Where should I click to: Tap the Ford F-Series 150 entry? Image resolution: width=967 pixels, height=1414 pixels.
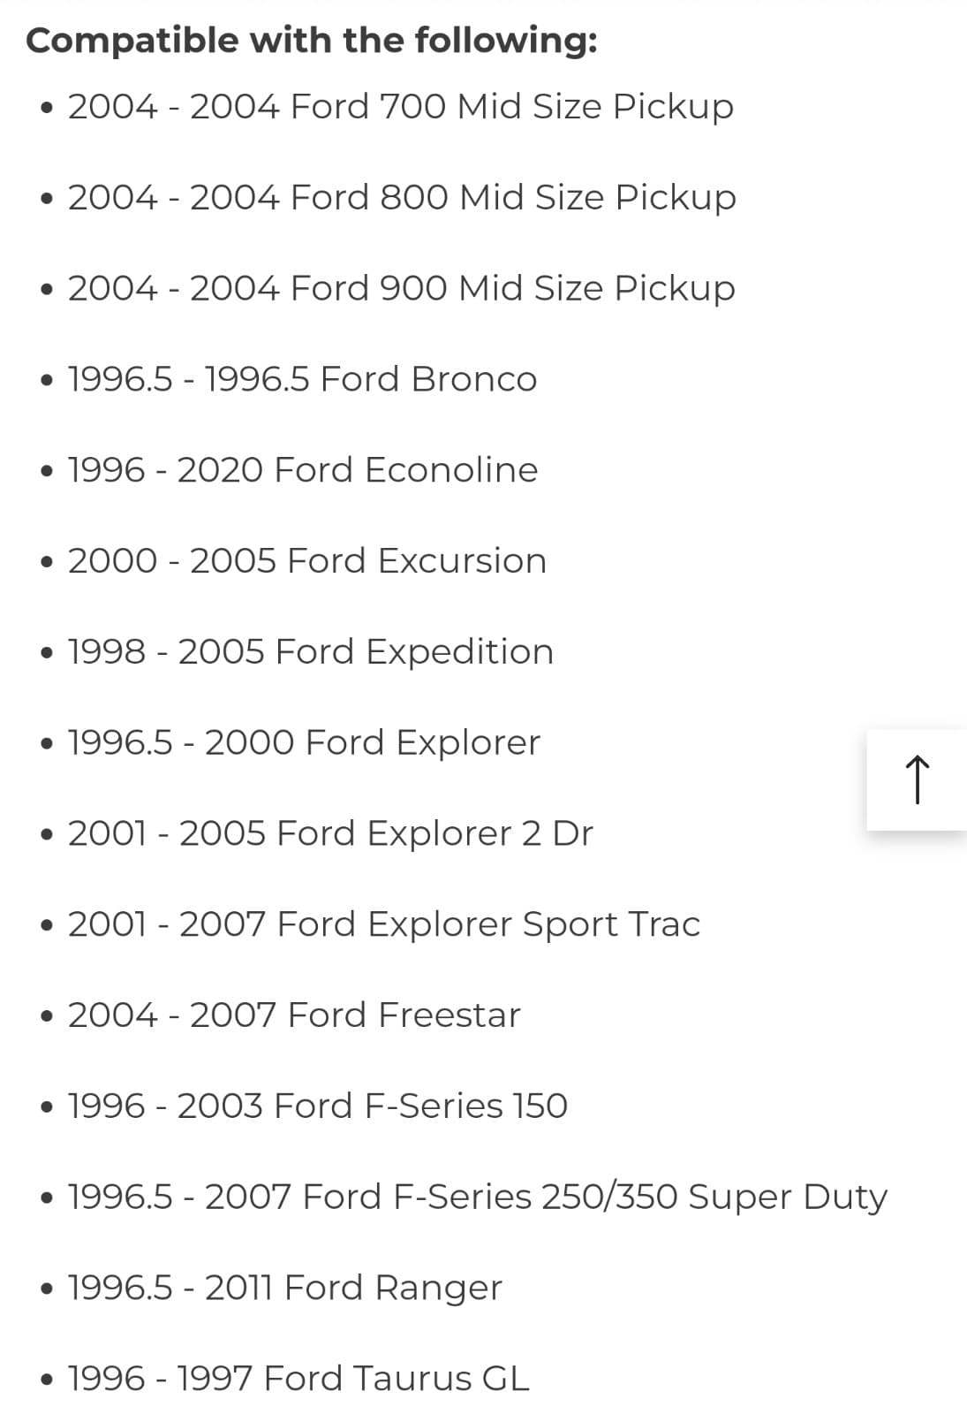(x=317, y=1106)
